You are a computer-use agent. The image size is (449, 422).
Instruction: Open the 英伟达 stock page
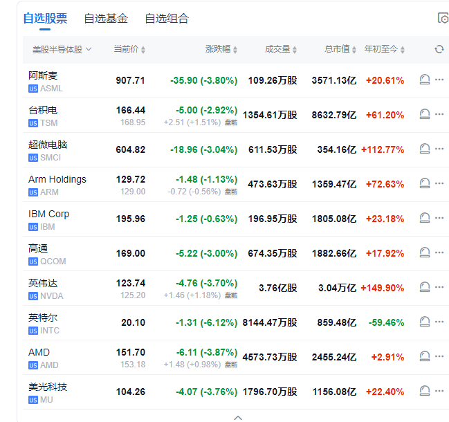point(43,283)
